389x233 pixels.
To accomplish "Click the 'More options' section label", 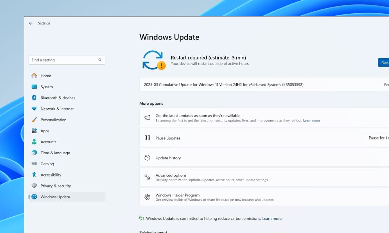I will click(151, 103).
